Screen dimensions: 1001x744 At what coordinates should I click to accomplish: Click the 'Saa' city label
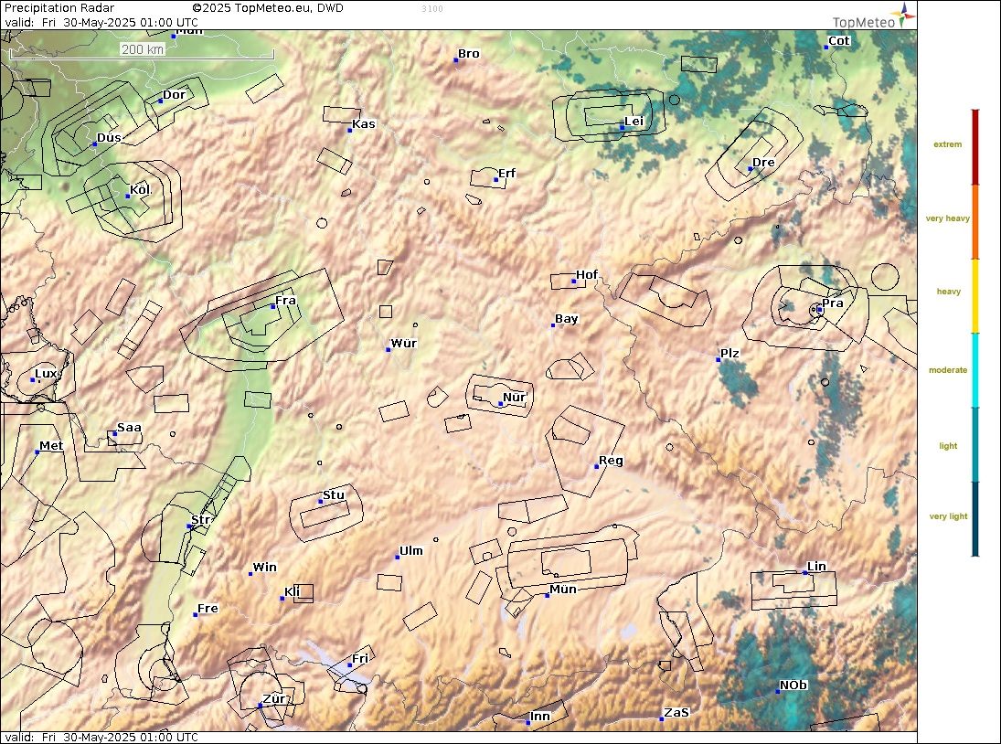click(129, 428)
